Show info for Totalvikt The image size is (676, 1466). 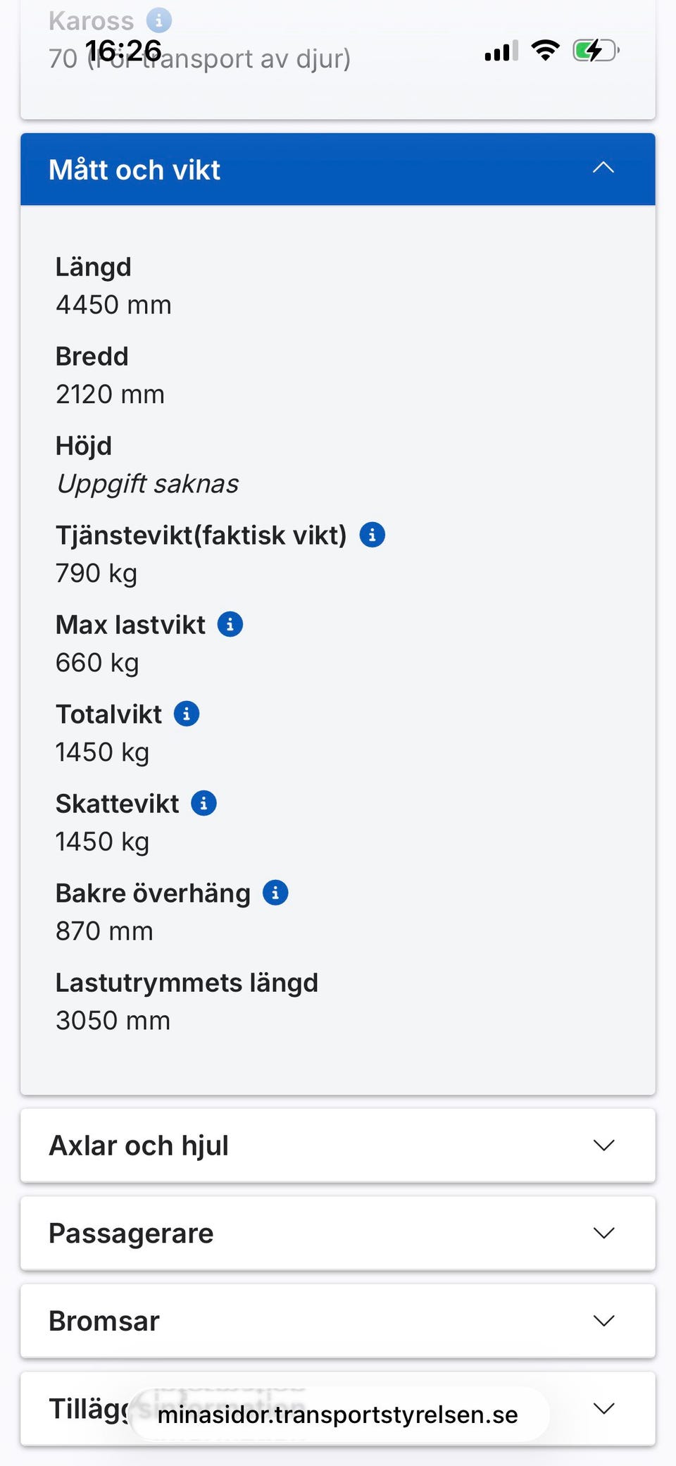(187, 714)
